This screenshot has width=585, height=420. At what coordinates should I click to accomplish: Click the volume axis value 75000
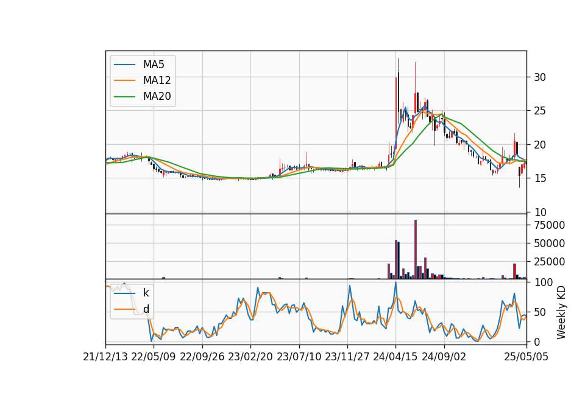(550, 225)
